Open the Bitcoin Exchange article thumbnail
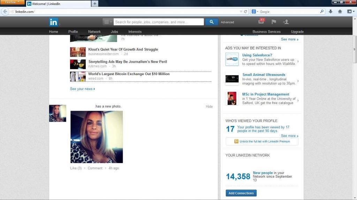Image resolution: width=357 pixels, height=200 pixels. (x=78, y=77)
